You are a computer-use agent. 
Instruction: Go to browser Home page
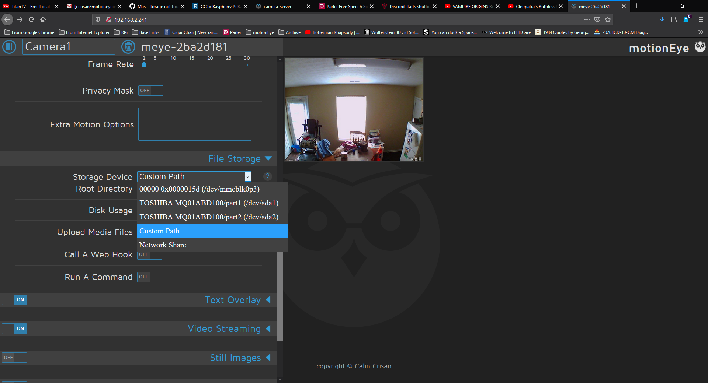(x=43, y=20)
